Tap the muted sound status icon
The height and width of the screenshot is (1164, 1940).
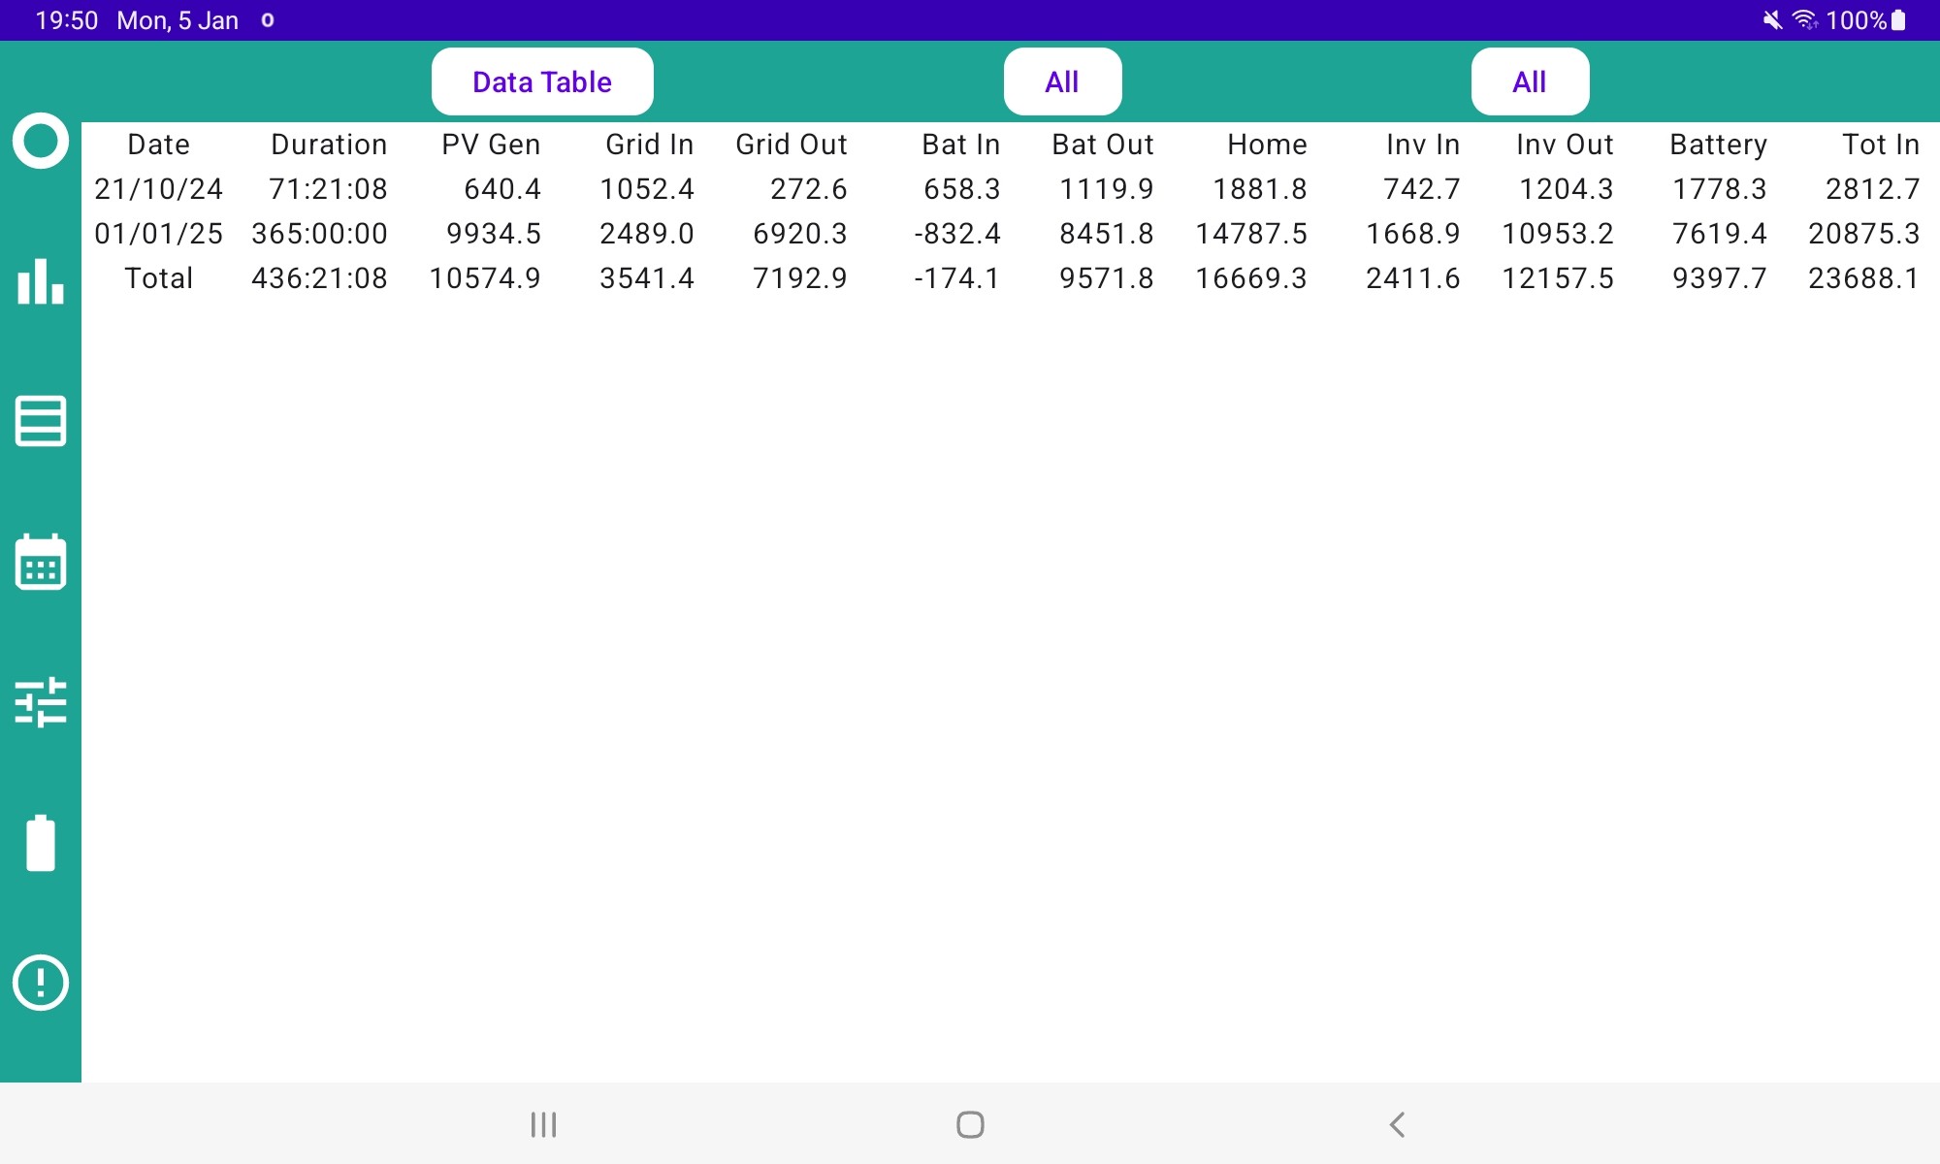point(1772,20)
